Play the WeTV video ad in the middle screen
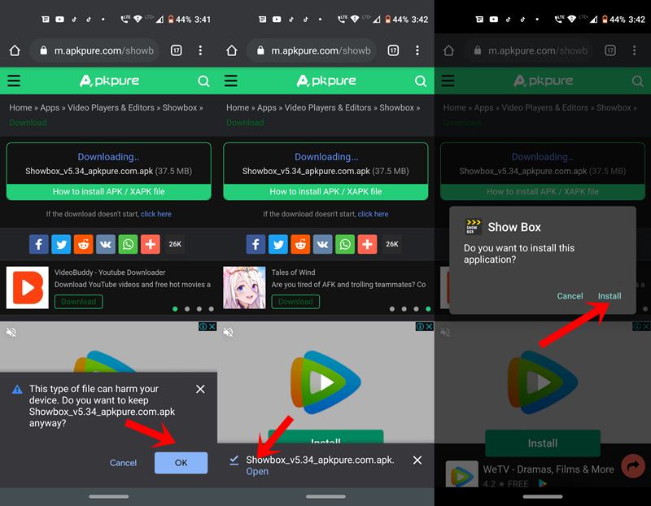Screen dimensions: 651x506 tap(325, 382)
